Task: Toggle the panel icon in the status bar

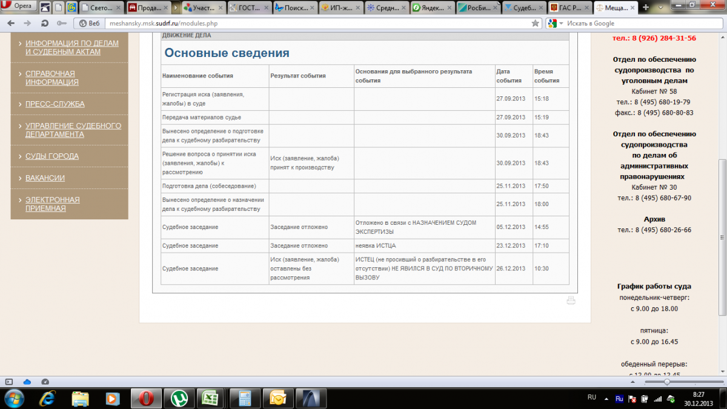Action: 8,382
